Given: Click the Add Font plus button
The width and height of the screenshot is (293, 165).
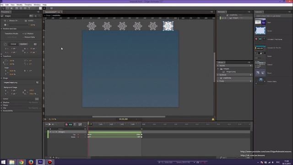Looking at the screenshot, I should (250, 81).
